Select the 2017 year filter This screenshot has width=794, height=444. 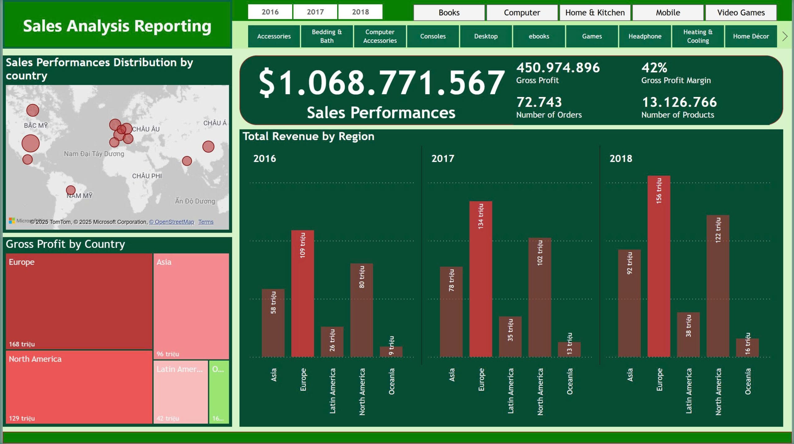click(x=315, y=11)
